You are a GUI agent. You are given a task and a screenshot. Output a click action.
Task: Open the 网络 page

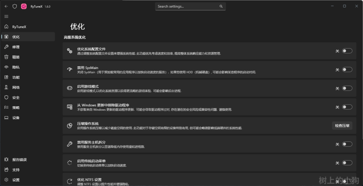[28, 87]
